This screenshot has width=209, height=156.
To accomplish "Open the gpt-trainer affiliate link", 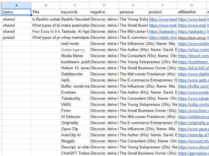I will [x=193, y=153].
